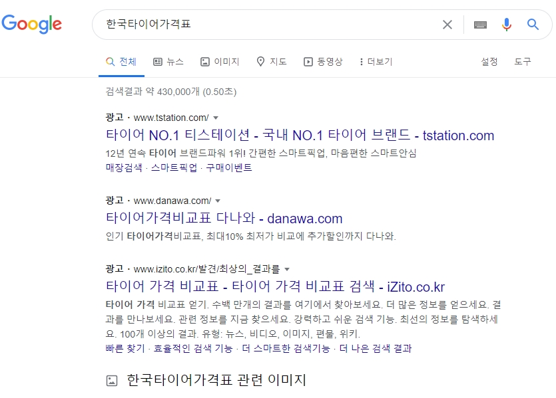Expand dropdown arrow next to www.izito.co.kr URL
The height and width of the screenshot is (398, 556).
coord(287,270)
